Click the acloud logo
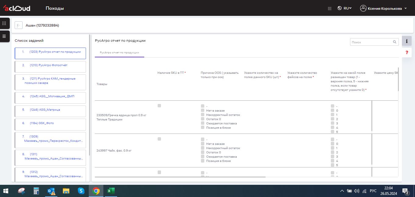 [17, 8]
